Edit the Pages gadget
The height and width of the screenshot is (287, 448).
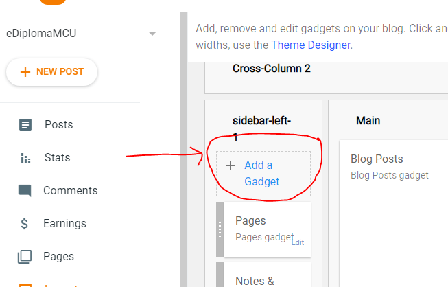297,242
